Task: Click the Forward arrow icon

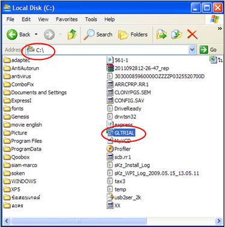Action: (49, 35)
